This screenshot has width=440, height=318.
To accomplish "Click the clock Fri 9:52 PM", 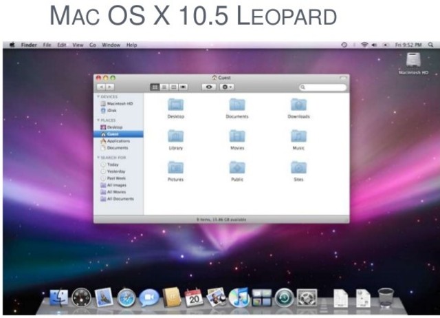I will click(x=408, y=45).
